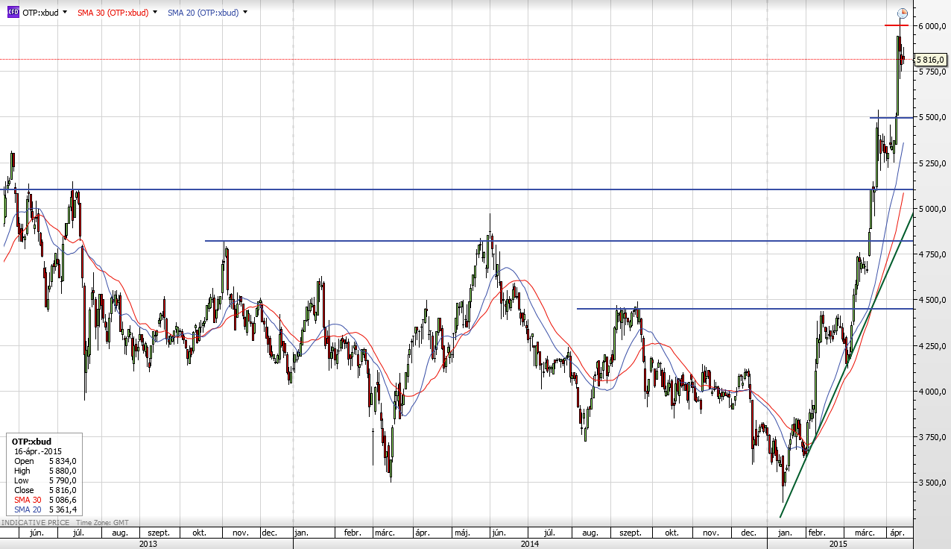Open the OTP:xbud instrument dropdown

coord(65,13)
